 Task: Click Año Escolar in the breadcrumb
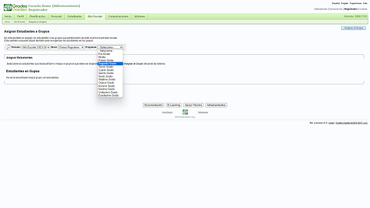(19, 22)
